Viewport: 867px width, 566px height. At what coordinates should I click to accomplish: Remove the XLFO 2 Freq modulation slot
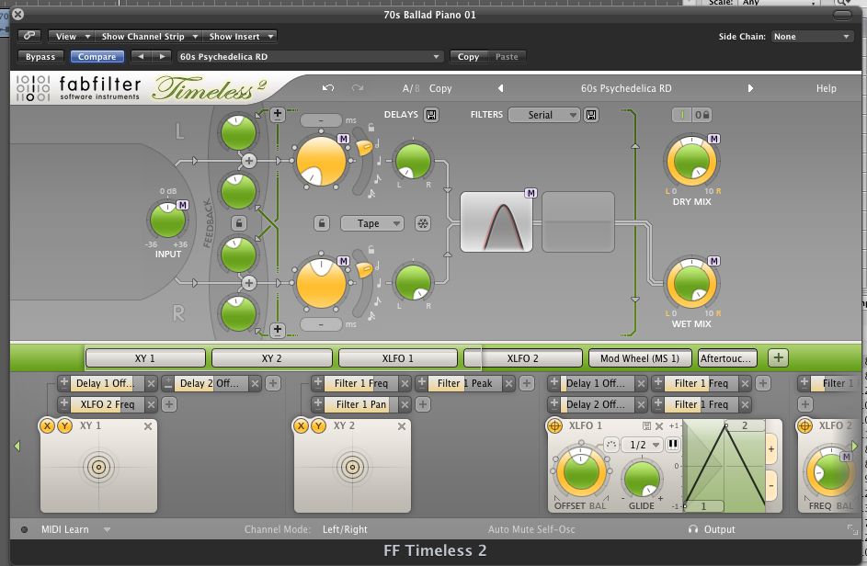152,404
